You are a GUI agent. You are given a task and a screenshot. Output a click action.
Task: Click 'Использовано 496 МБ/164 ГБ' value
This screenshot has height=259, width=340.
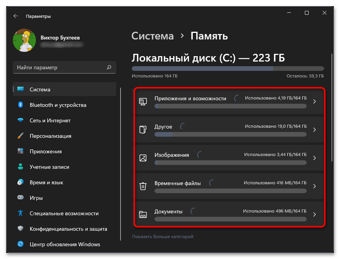click(275, 211)
